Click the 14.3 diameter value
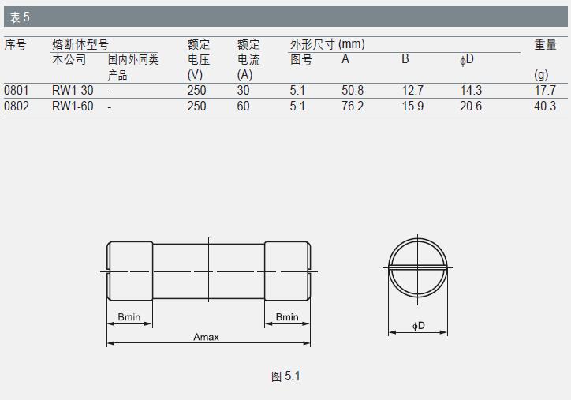The width and height of the screenshot is (571, 400). coord(471,91)
